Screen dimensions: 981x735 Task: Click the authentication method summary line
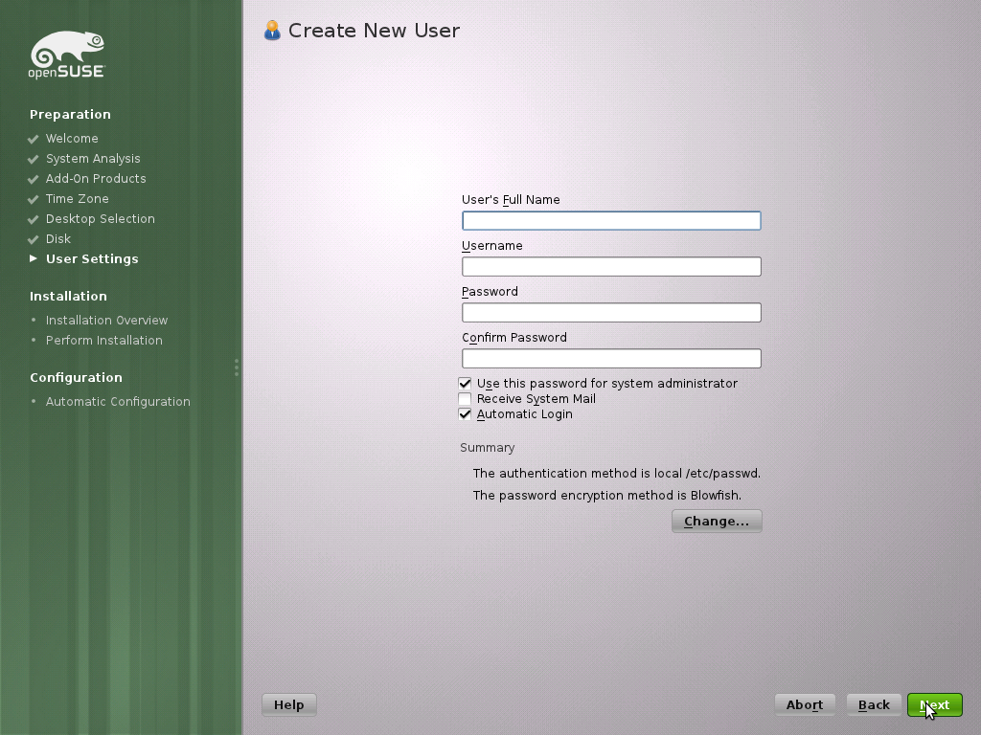tap(617, 473)
